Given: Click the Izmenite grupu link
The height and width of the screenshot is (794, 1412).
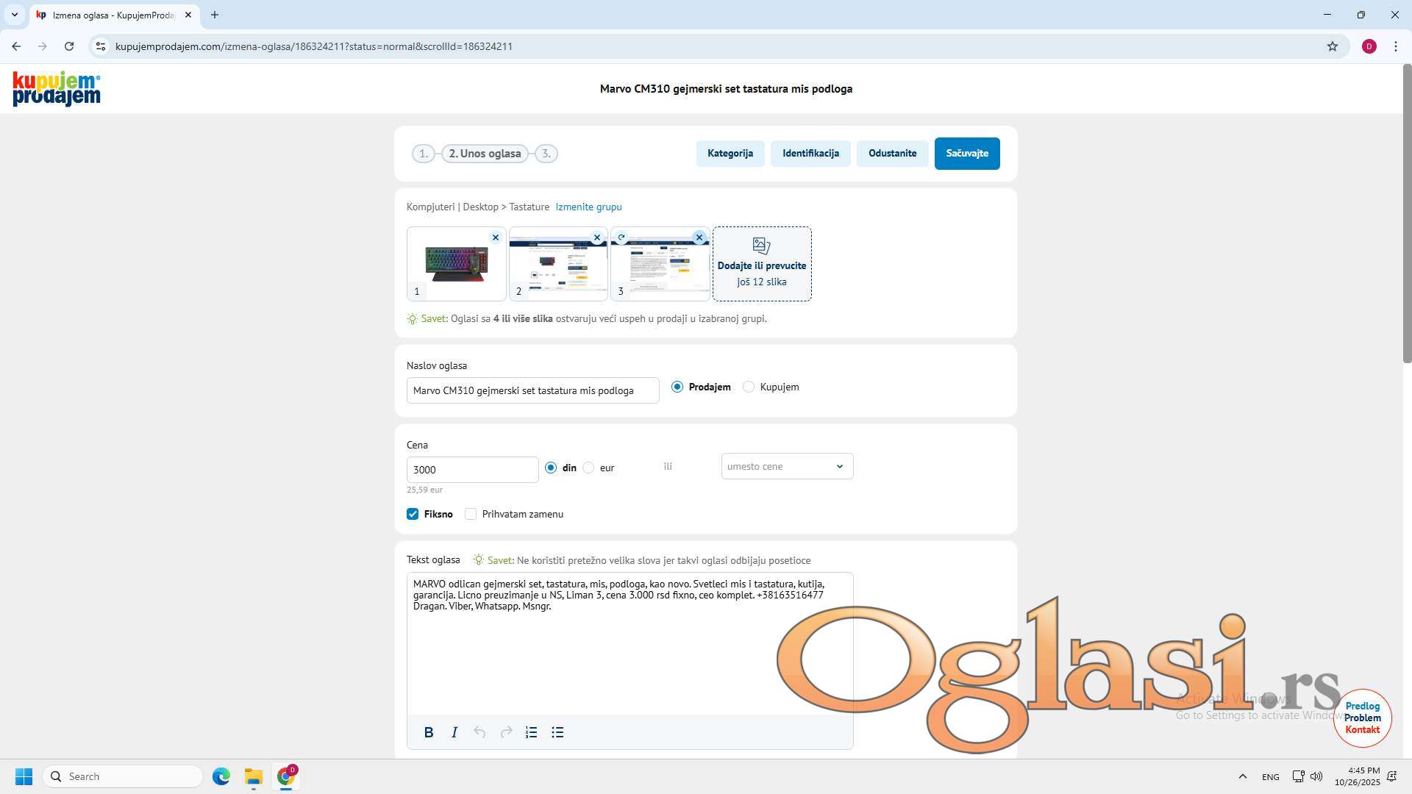Looking at the screenshot, I should coord(588,207).
